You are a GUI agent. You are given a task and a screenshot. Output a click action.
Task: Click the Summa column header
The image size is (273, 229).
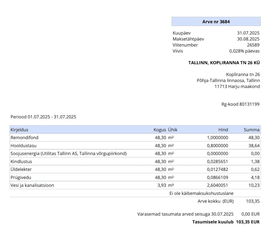252,130
